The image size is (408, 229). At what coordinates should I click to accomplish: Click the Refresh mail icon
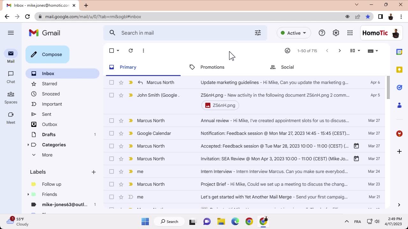click(131, 51)
